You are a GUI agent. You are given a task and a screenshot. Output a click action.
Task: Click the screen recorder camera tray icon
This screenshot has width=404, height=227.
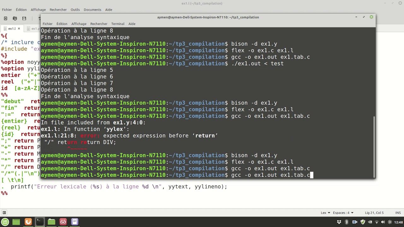coord(354,222)
